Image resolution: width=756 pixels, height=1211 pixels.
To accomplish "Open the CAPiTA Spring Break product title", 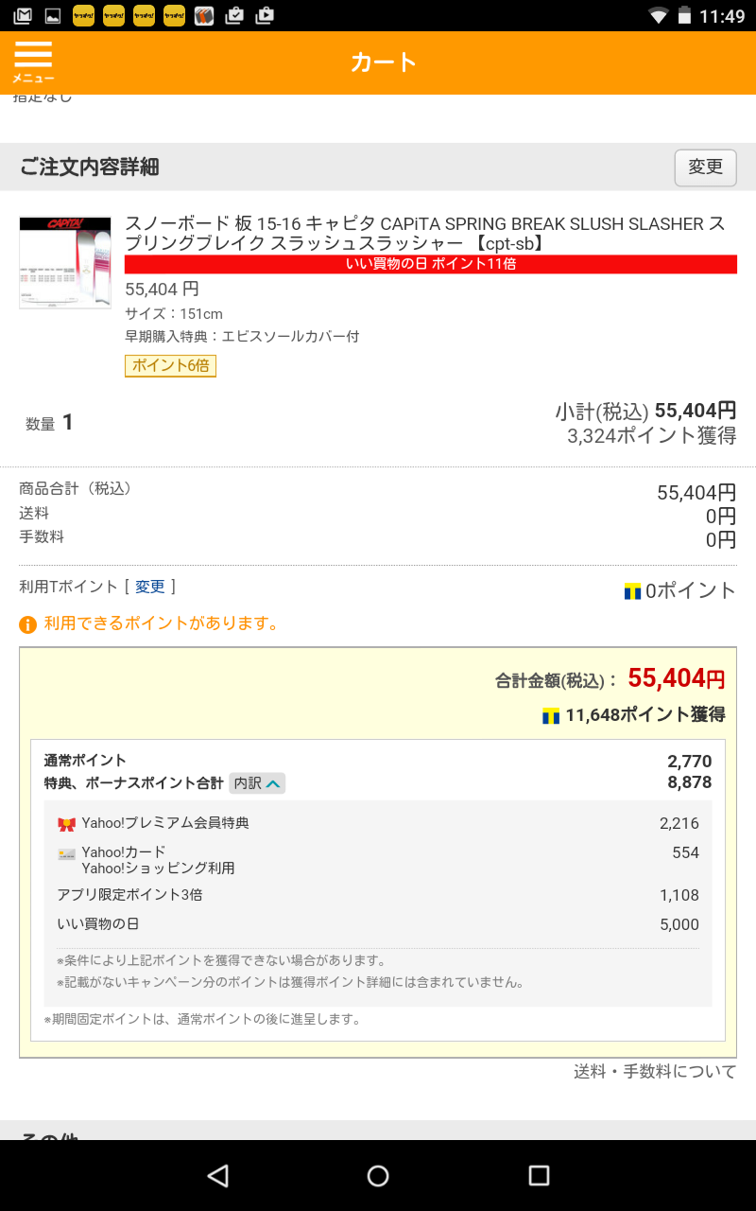I will pyautogui.click(x=425, y=234).
